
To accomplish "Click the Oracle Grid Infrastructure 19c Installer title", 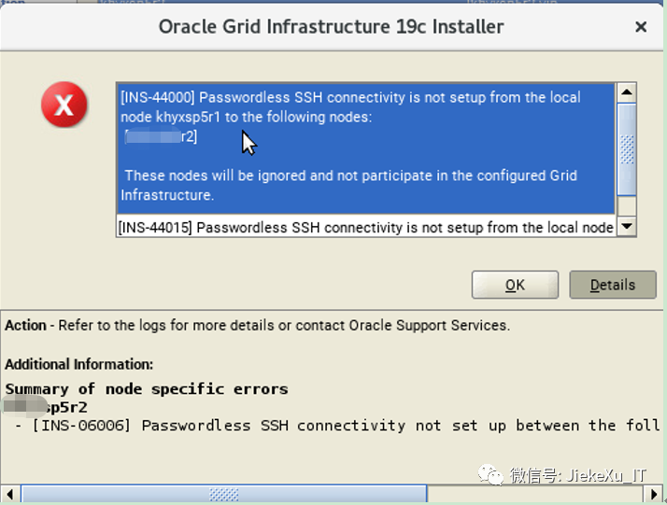I will pyautogui.click(x=331, y=26).
